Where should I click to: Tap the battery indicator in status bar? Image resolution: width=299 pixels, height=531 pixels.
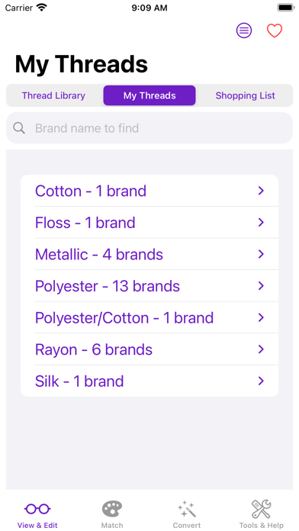285,8
